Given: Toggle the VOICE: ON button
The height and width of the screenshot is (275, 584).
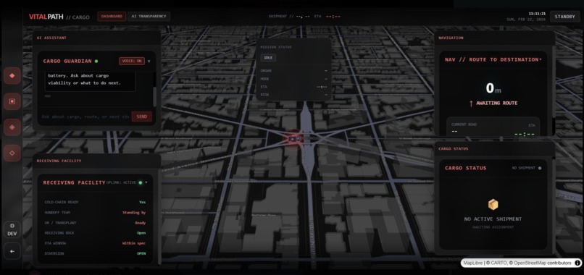Looking at the screenshot, I should [132, 61].
